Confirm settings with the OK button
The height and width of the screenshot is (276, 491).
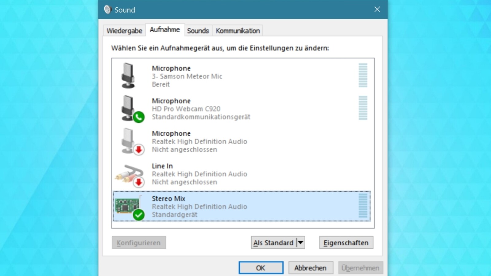[261, 267]
